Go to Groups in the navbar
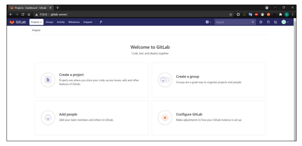The height and width of the screenshot is (146, 302). 49,22
